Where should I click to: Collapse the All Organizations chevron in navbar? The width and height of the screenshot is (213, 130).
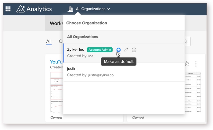[108, 9]
